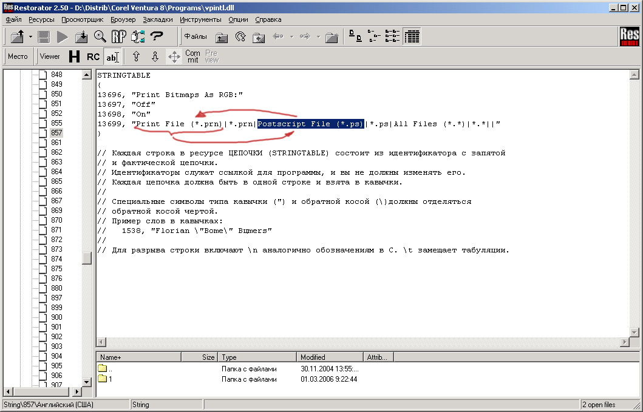Select string resource 848 in tree
Image resolution: width=643 pixels, height=412 pixels.
(x=56, y=75)
